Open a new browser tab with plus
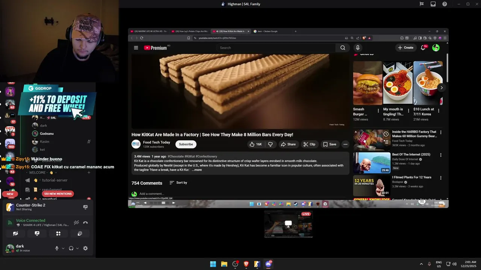Screen dimensions: 481x270 tap(295, 31)
